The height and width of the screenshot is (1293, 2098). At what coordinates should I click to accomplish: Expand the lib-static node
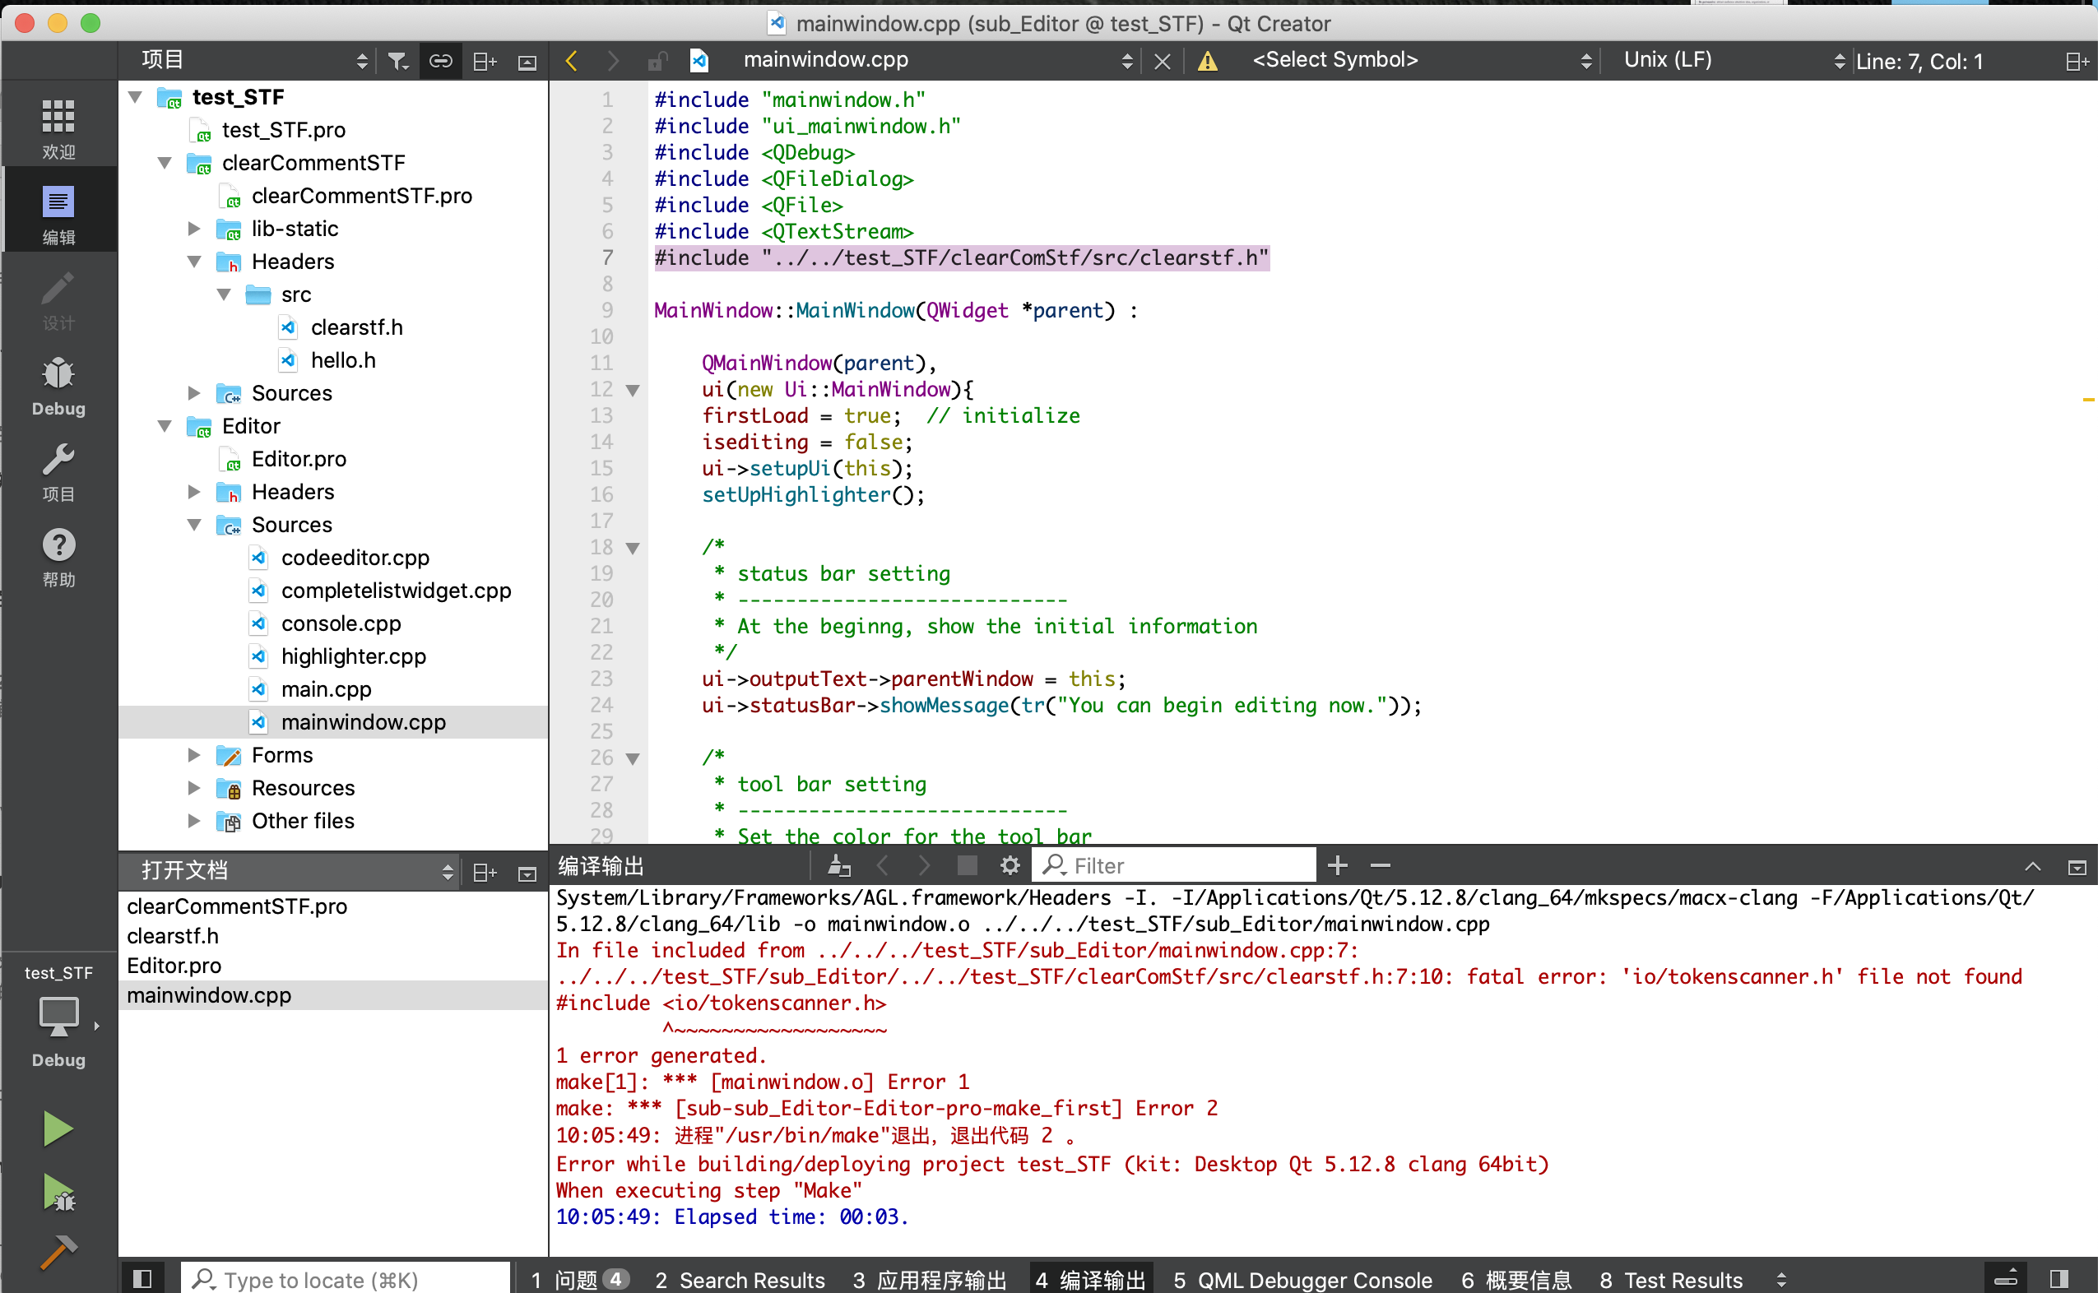[194, 229]
